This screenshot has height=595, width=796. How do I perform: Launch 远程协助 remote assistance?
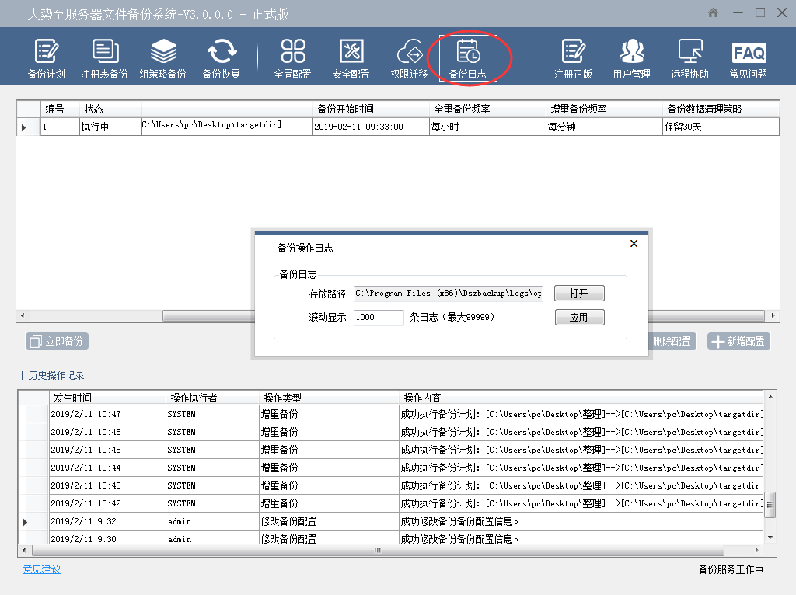click(x=690, y=59)
